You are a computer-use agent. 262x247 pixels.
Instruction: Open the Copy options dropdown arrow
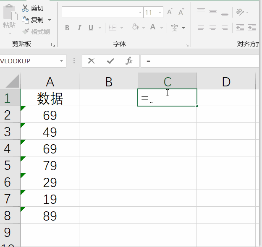(50, 20)
